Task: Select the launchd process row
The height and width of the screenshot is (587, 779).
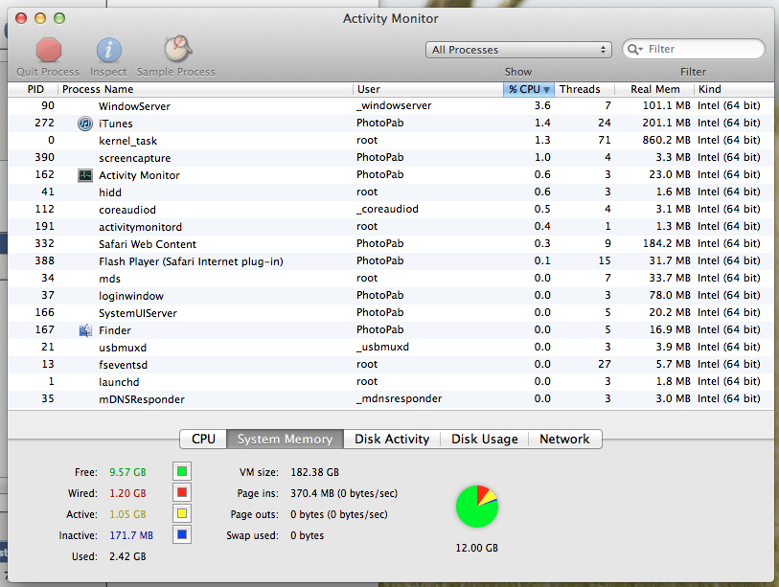Action: (391, 382)
